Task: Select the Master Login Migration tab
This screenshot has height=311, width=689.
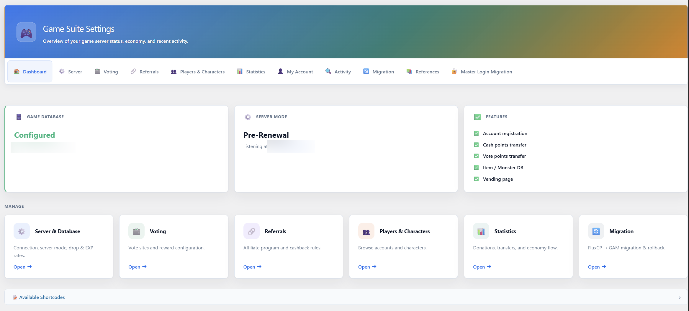Action: [482, 71]
